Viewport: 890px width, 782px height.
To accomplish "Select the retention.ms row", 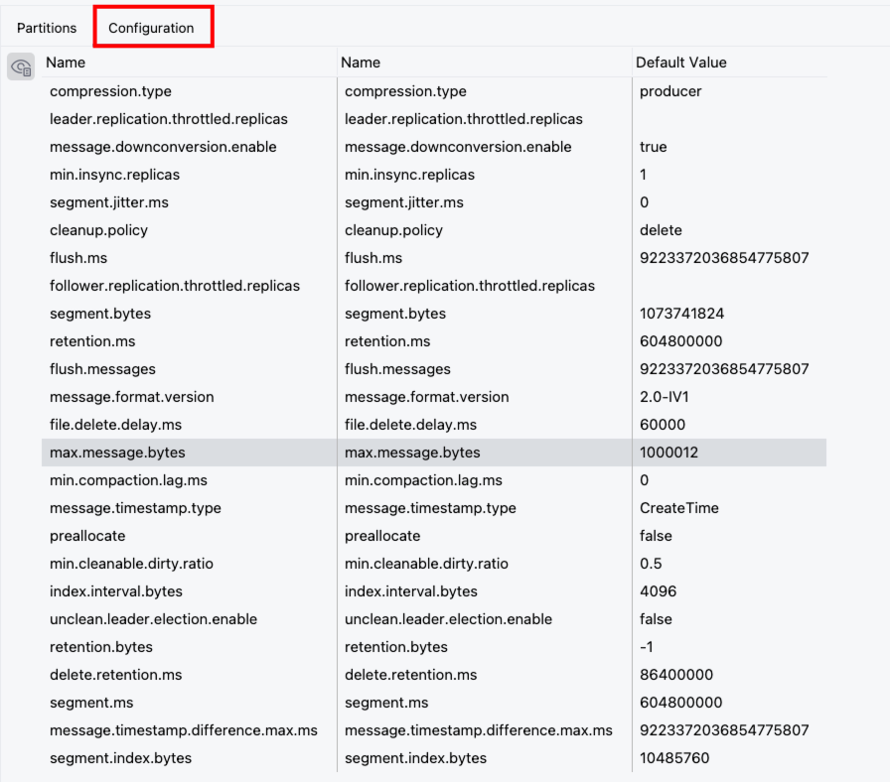I will 92,341.
